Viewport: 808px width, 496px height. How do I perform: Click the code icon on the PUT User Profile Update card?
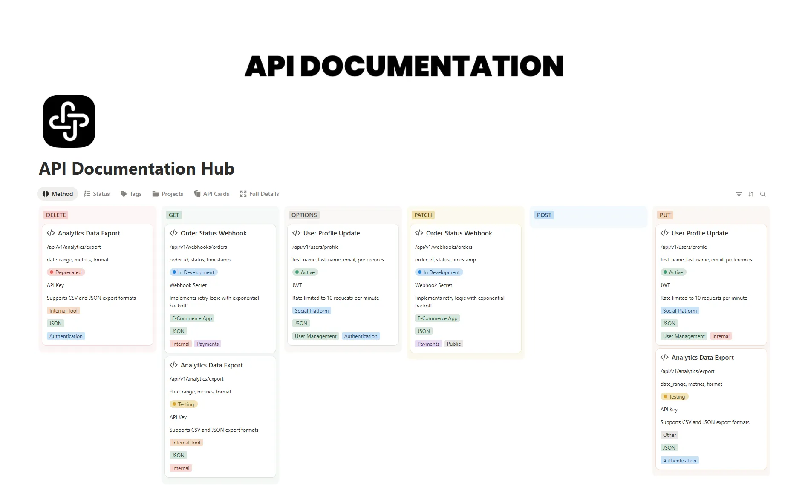pyautogui.click(x=664, y=233)
